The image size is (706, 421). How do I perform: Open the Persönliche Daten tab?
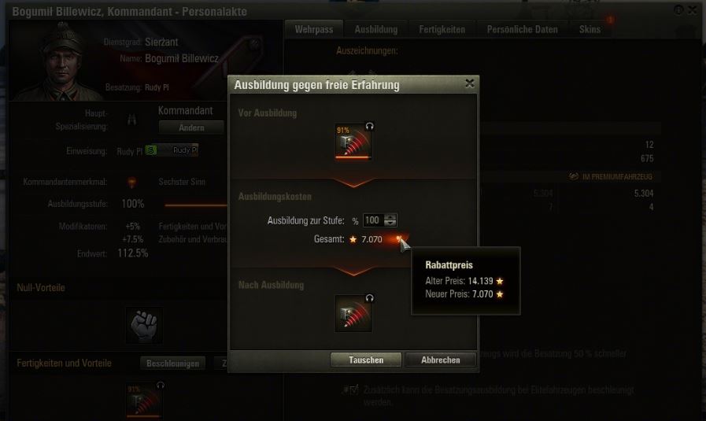click(x=523, y=29)
